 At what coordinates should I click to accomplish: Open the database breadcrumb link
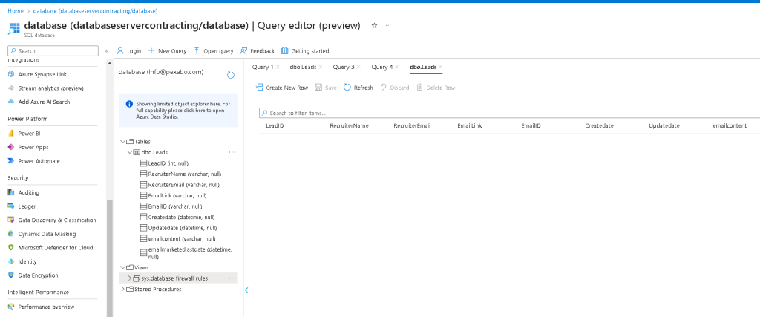coord(95,10)
